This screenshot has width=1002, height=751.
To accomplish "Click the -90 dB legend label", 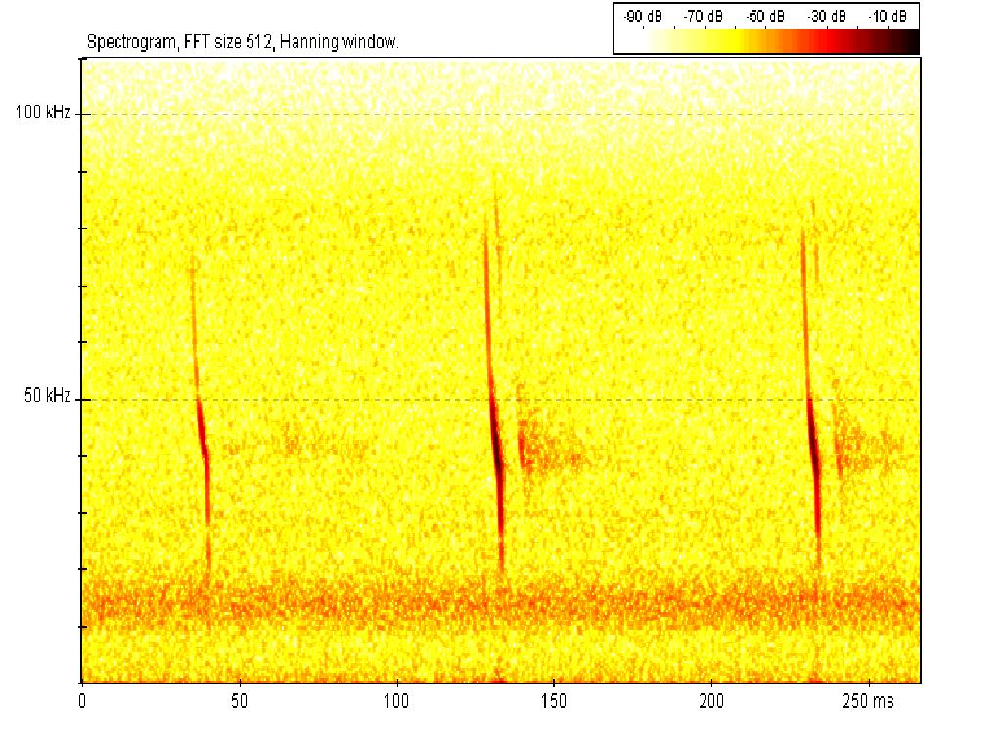I will tap(643, 16).
